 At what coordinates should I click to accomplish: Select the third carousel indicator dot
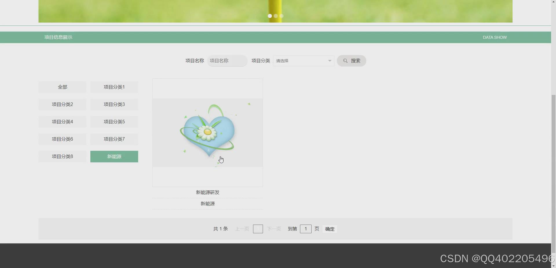pos(281,16)
